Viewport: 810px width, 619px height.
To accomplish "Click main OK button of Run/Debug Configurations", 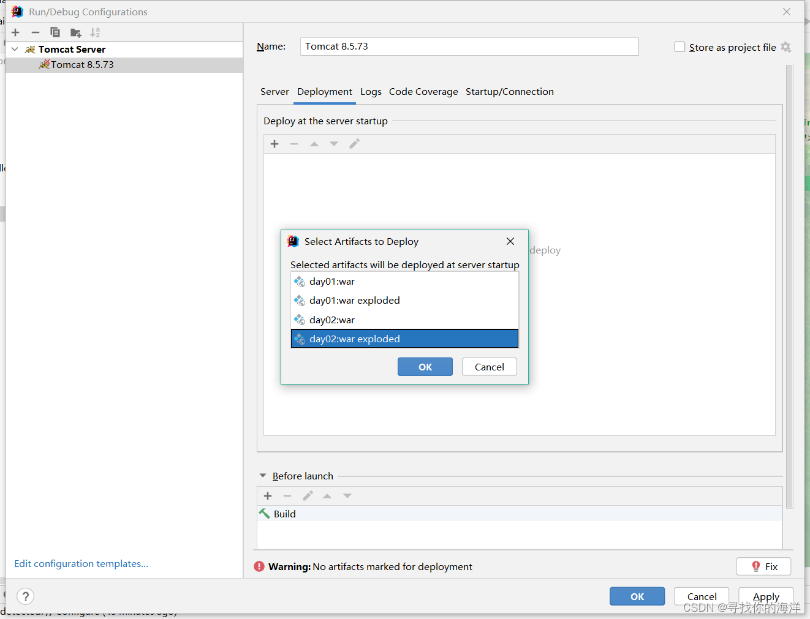I will click(637, 596).
